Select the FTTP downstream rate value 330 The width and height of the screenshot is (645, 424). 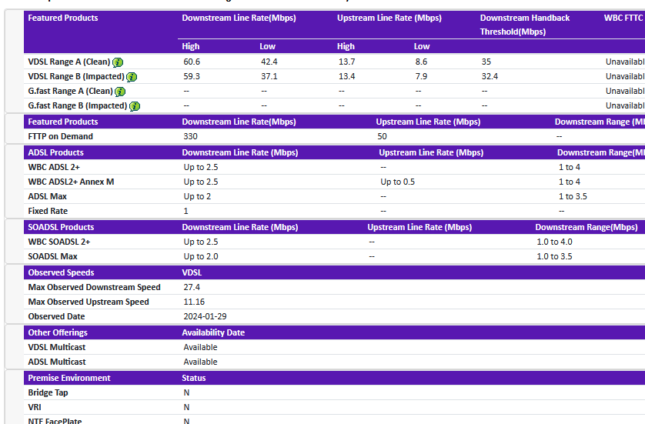(x=190, y=136)
